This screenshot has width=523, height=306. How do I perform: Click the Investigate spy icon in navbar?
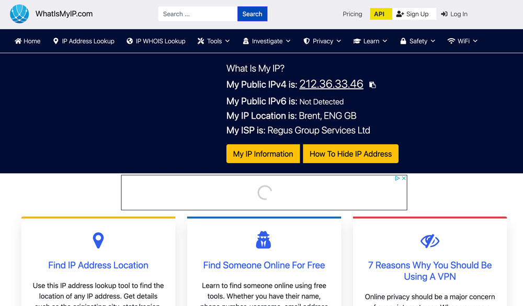[x=246, y=41]
